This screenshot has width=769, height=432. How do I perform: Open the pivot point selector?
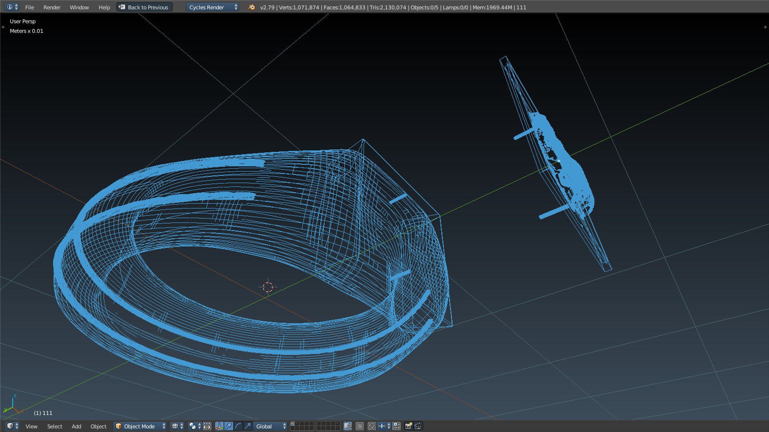194,426
